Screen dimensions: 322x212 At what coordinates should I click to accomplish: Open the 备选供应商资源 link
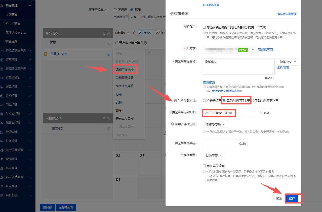point(287,14)
